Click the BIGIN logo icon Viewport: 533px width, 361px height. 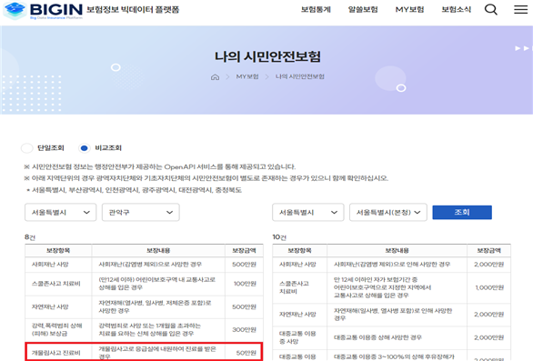click(15, 10)
